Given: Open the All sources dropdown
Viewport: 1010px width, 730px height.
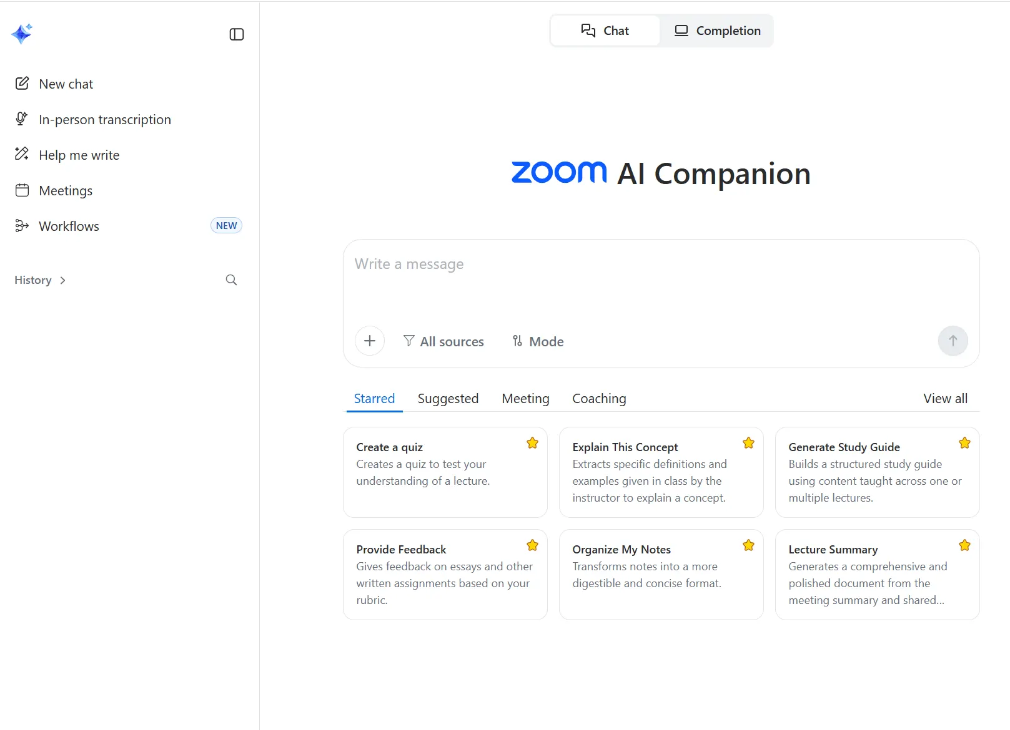Looking at the screenshot, I should coord(443,341).
